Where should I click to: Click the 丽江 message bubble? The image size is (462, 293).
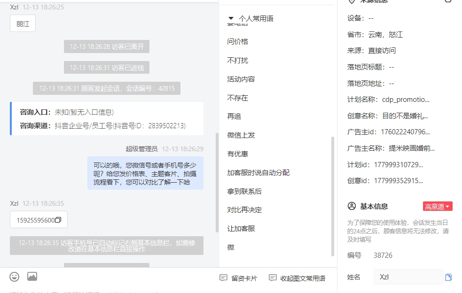click(23, 23)
